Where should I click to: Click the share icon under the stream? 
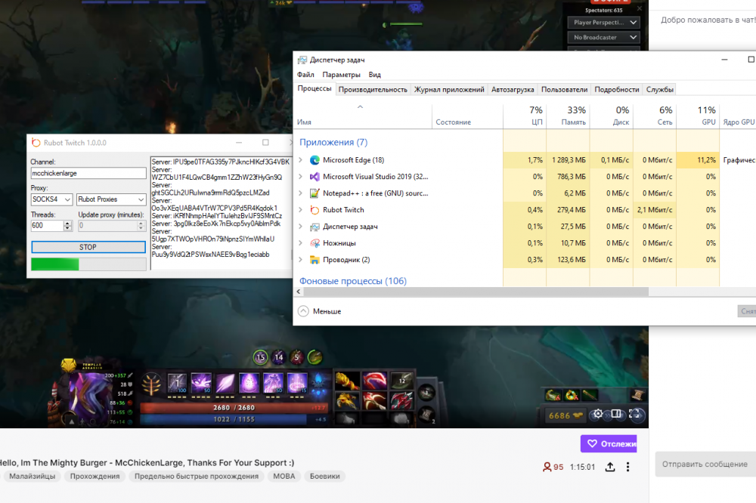coord(610,467)
